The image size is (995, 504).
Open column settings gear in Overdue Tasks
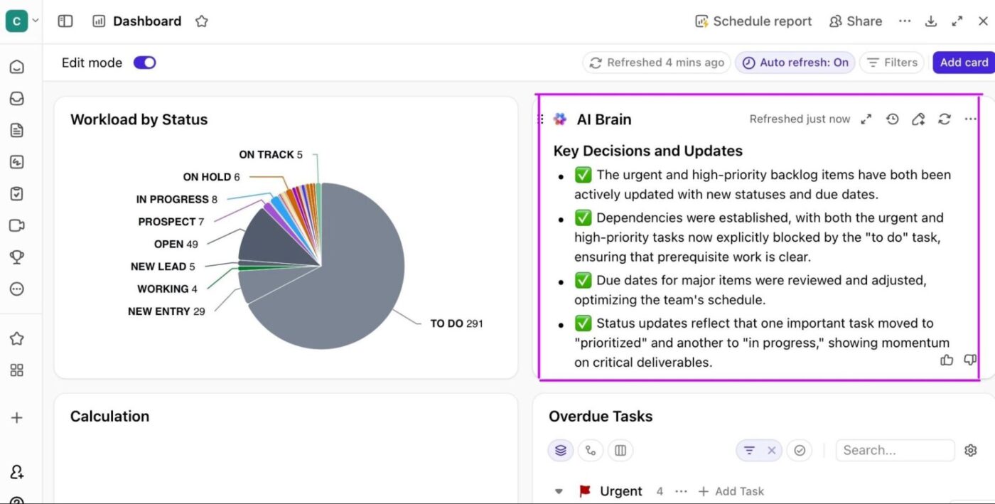coord(971,450)
